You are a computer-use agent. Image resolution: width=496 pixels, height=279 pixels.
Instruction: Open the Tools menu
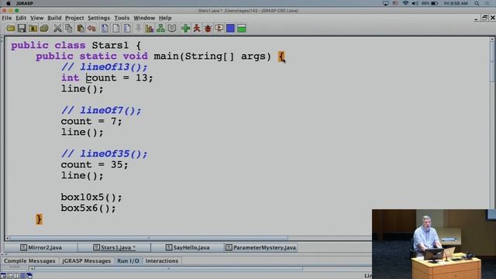122,18
